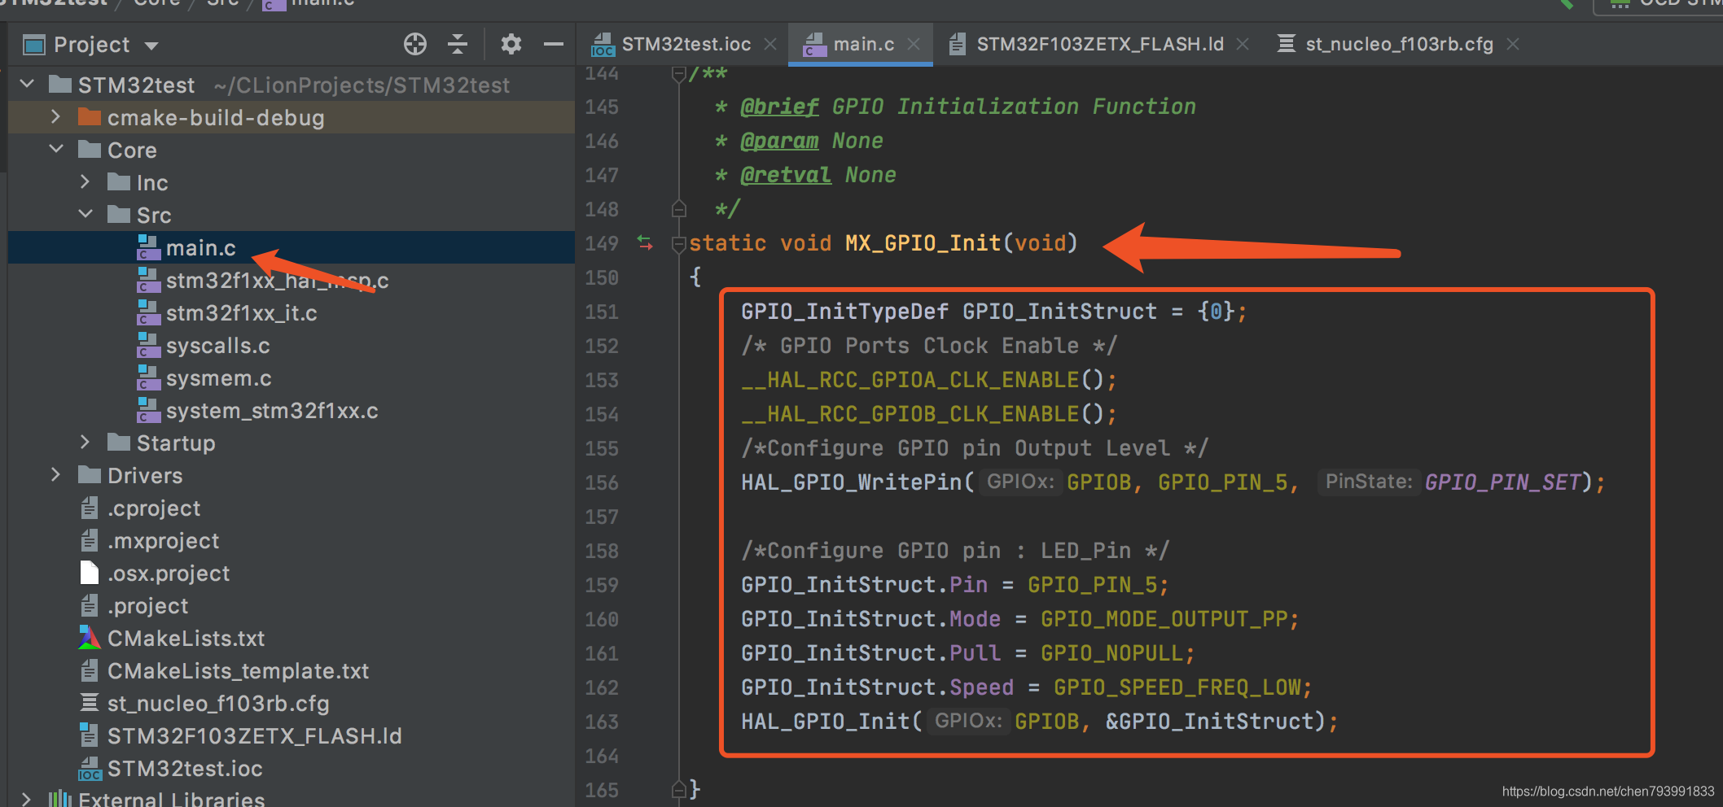Fold the doc comment at line 144
1723x807 pixels.
click(678, 73)
